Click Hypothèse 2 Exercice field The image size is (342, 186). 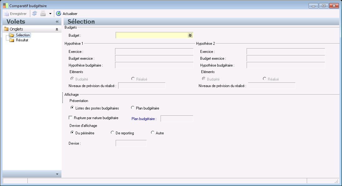tap(286, 52)
